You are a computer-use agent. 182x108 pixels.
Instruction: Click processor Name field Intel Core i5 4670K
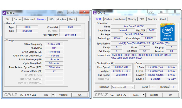coord(134,26)
